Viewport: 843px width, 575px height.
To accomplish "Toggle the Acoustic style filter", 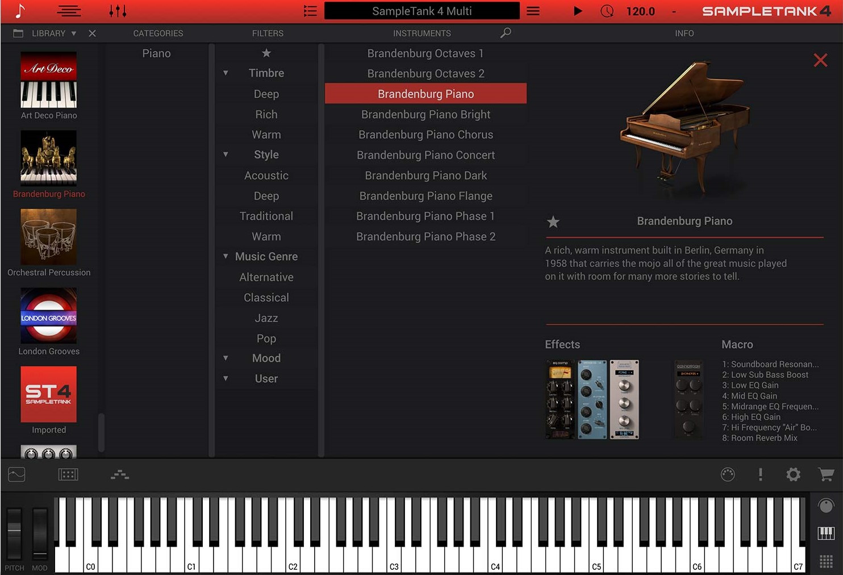I will click(x=266, y=176).
